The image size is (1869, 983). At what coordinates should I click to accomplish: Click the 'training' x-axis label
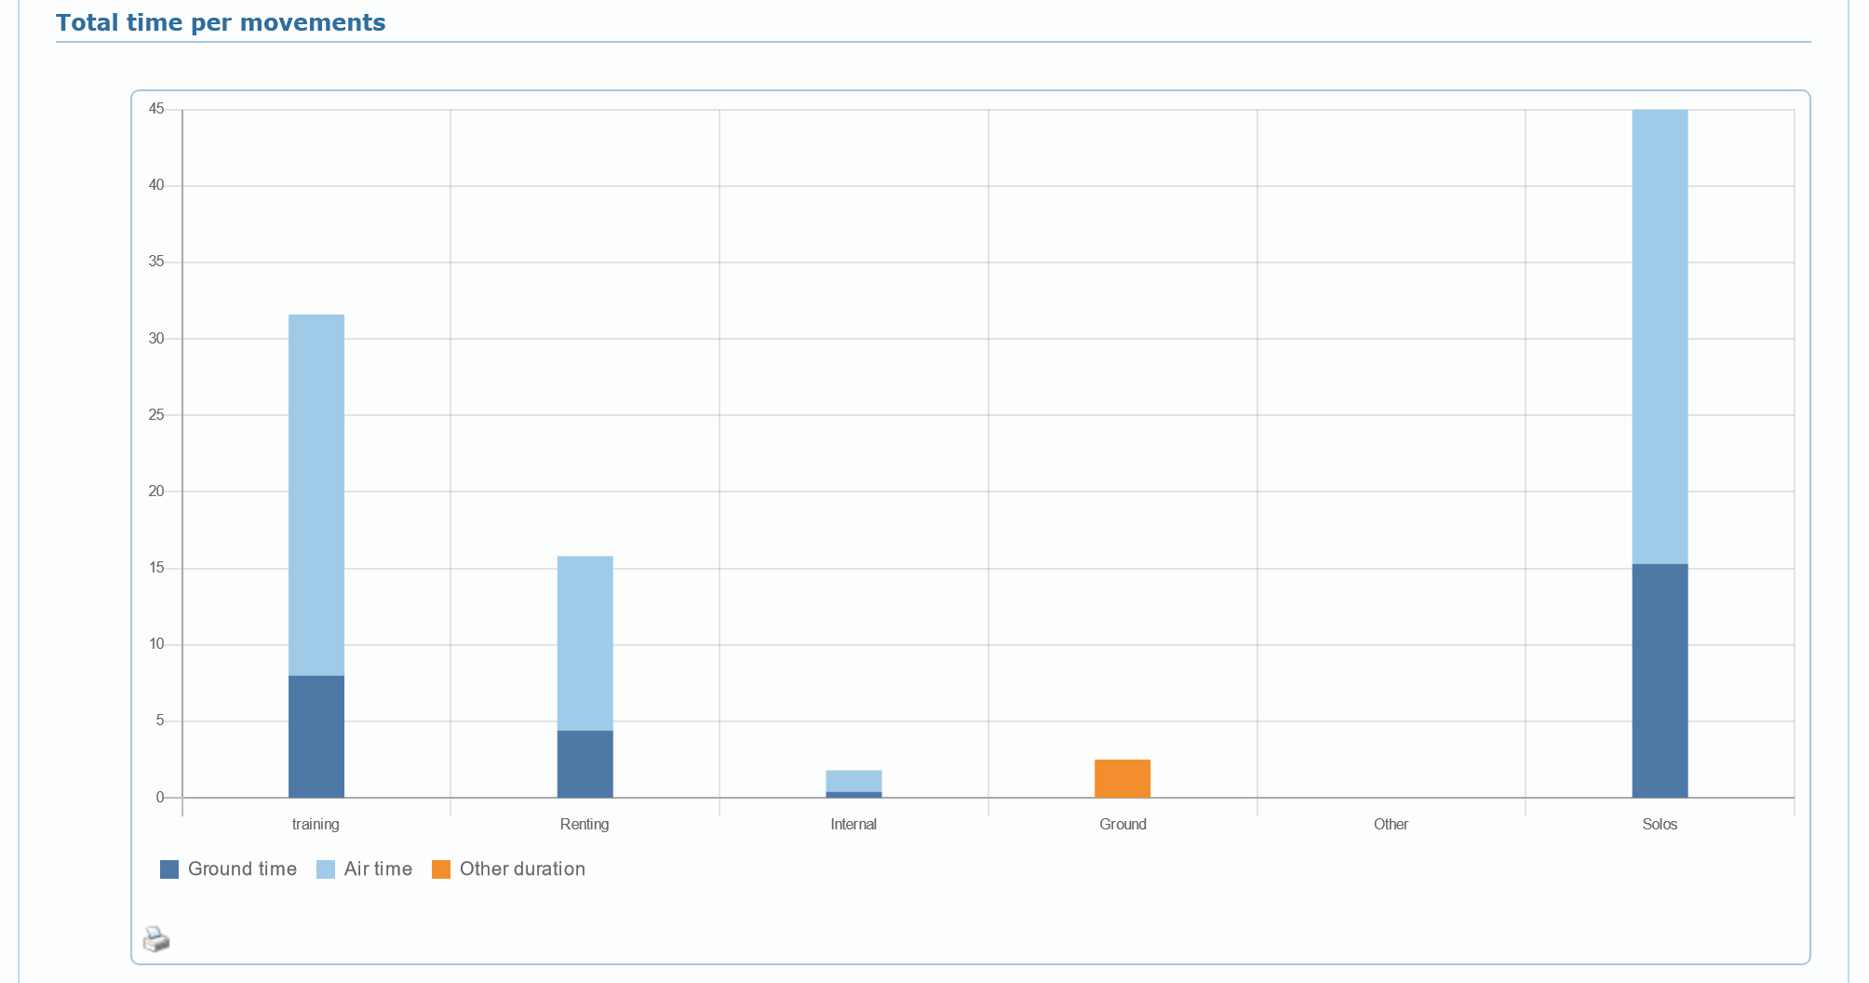[316, 825]
